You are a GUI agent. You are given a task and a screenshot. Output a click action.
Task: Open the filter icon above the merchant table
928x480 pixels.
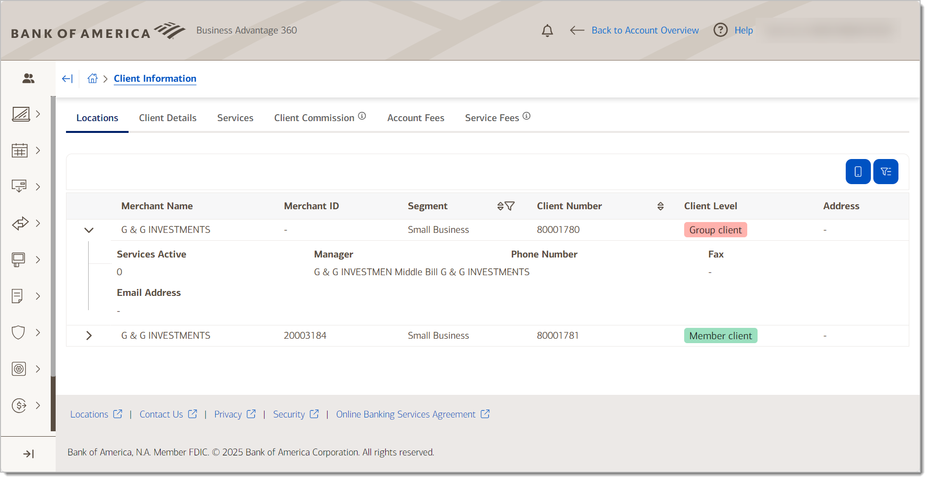[x=886, y=171]
